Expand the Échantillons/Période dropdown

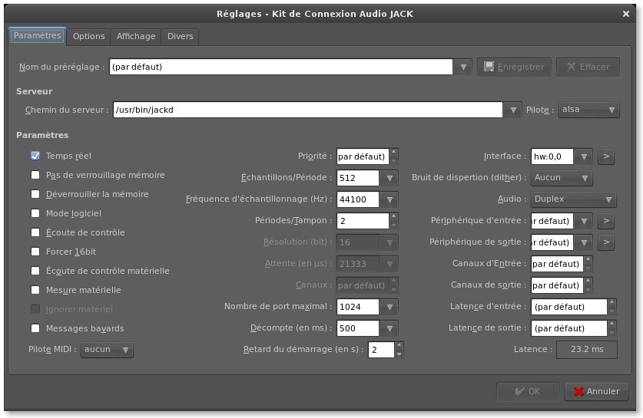390,178
